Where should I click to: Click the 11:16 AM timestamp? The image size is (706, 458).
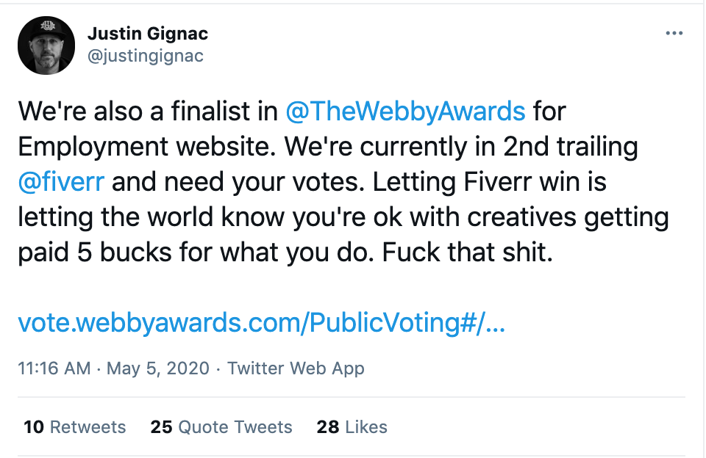tap(54, 368)
